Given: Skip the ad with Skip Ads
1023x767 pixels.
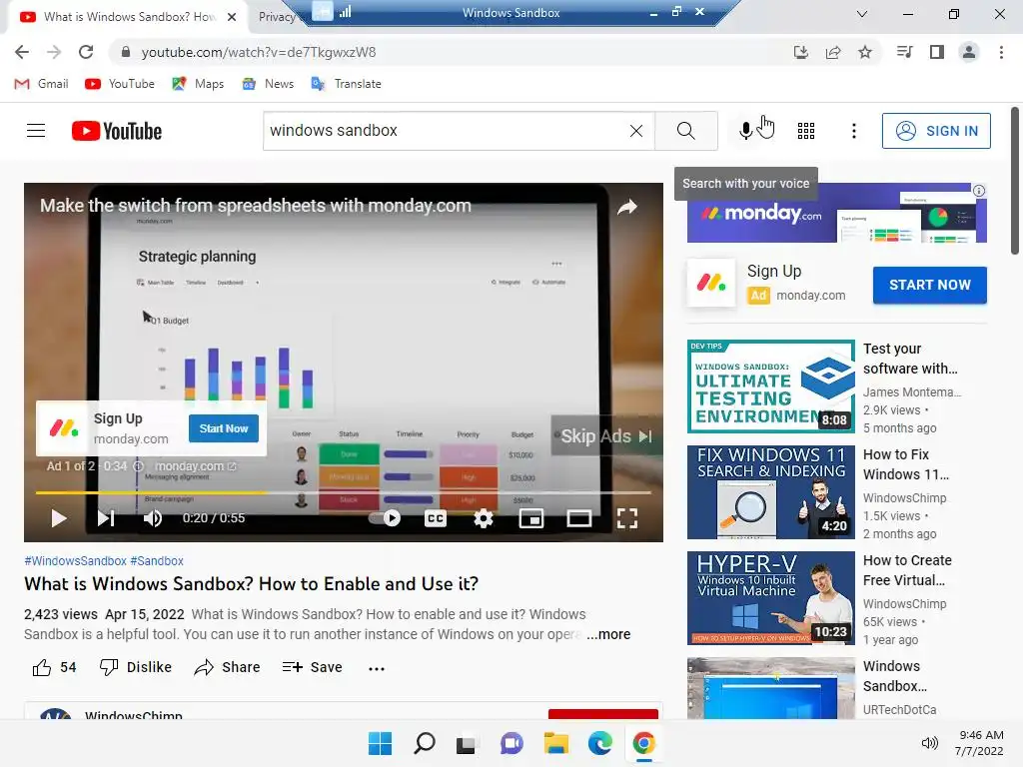Looking at the screenshot, I should pos(606,435).
